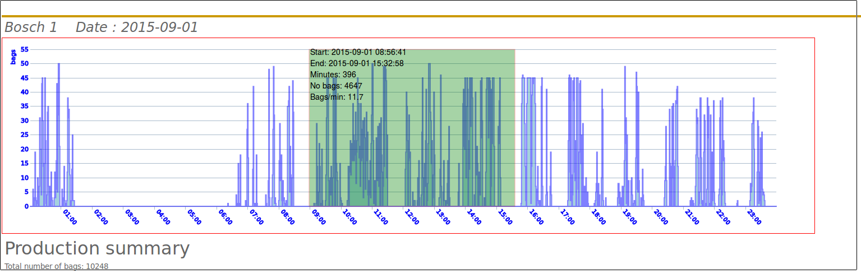
Task: Click the 13:00 x-axis time label
Action: pyautogui.click(x=443, y=217)
